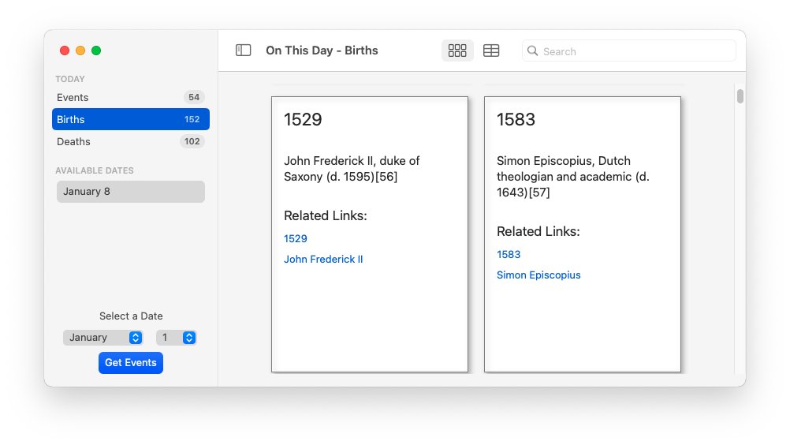Viewport: 790px width, 445px height.
Task: Switch to grid card view
Action: click(457, 50)
